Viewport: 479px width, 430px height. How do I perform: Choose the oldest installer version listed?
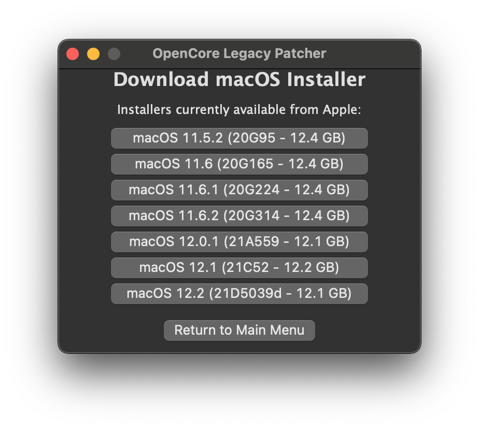239,138
